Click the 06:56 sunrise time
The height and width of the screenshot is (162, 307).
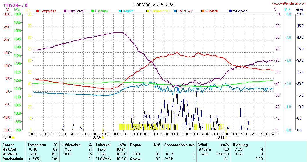pyautogui.click(x=97, y=137)
